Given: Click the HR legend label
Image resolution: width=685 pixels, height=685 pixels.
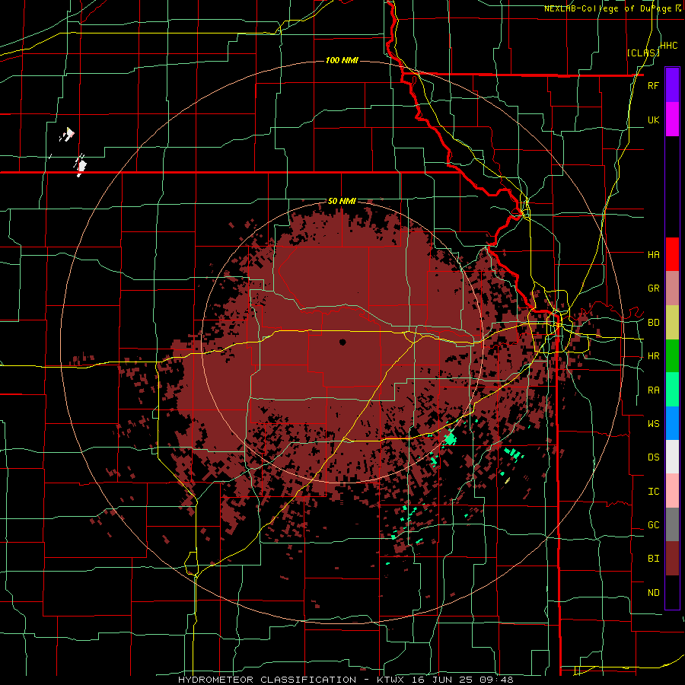Looking at the screenshot, I should (x=653, y=356).
